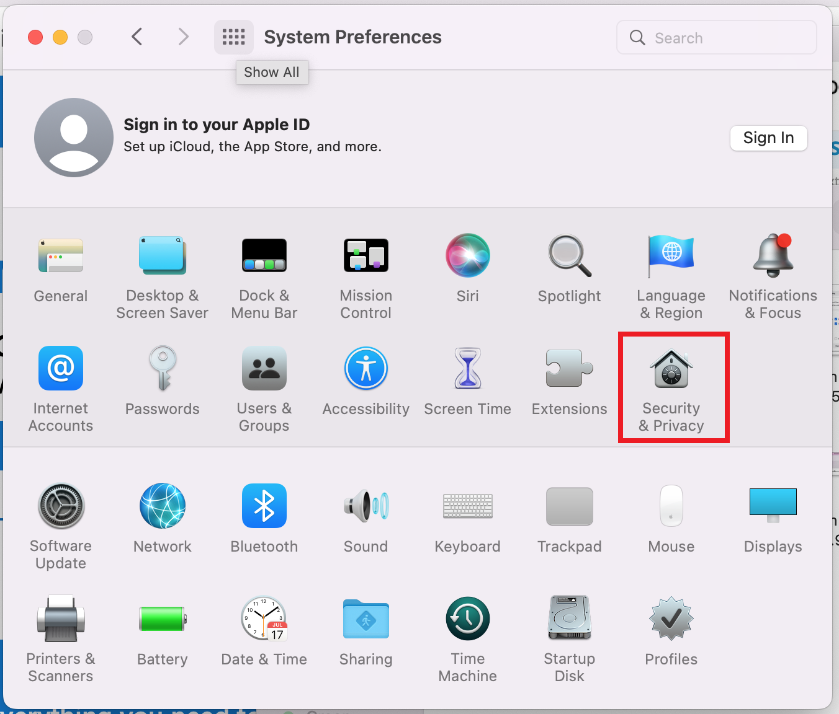
Task: Click the Apple ID avatar picture
Action: (x=74, y=138)
